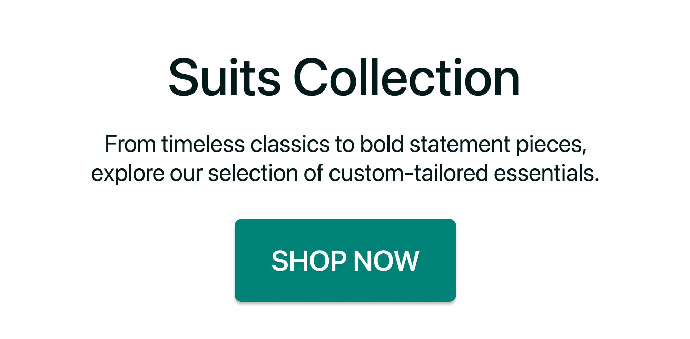Click the word "explore" in the description
Screen dimensions: 690x339
pos(128,174)
